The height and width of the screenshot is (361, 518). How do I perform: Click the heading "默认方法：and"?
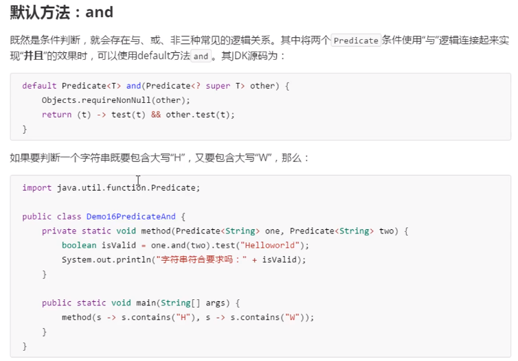click(x=62, y=12)
